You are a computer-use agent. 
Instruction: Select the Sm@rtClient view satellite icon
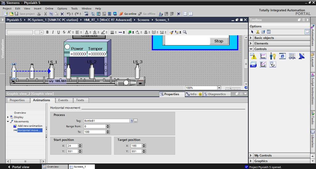coord(302,56)
